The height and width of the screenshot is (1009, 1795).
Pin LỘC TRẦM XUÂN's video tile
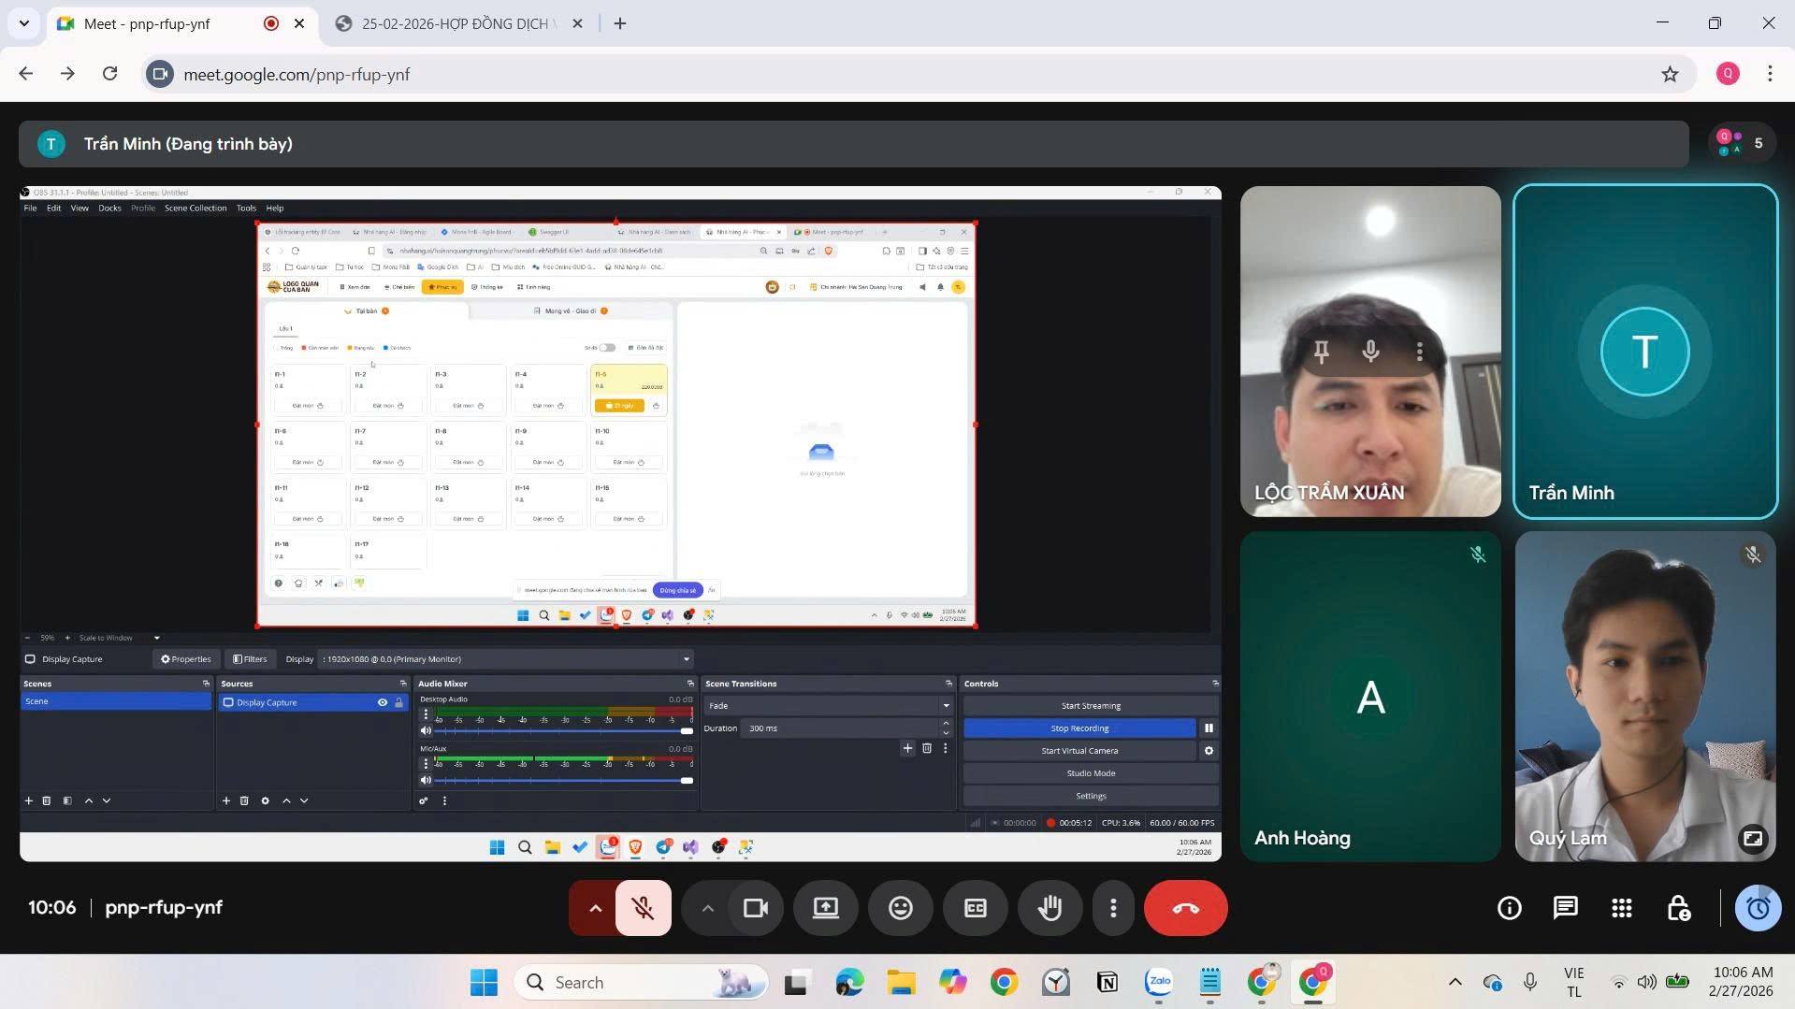click(1321, 352)
